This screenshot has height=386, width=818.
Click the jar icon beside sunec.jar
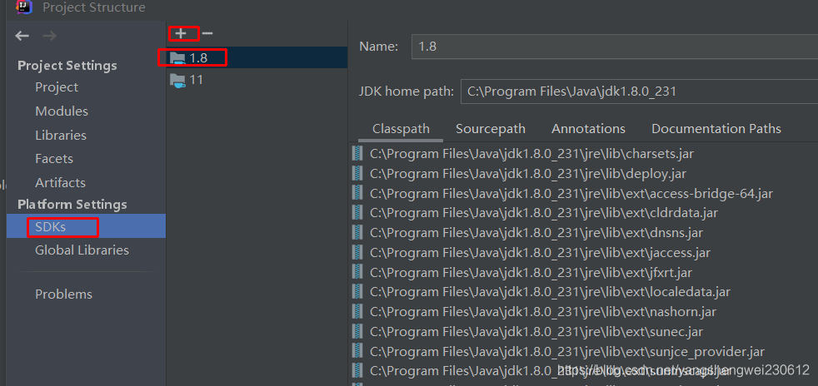pyautogui.click(x=357, y=331)
